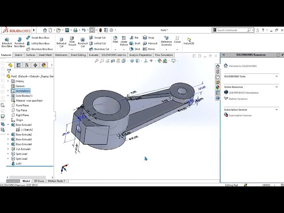Screen dimensions: 284x213
Task: Select the Loft1 feature
Action: coord(16,164)
